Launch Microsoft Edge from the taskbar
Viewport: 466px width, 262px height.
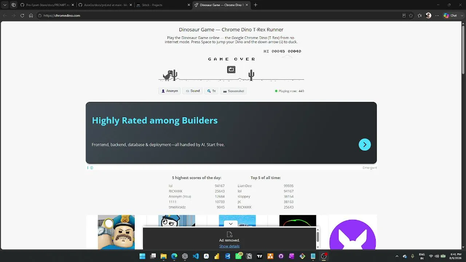[x=174, y=256]
